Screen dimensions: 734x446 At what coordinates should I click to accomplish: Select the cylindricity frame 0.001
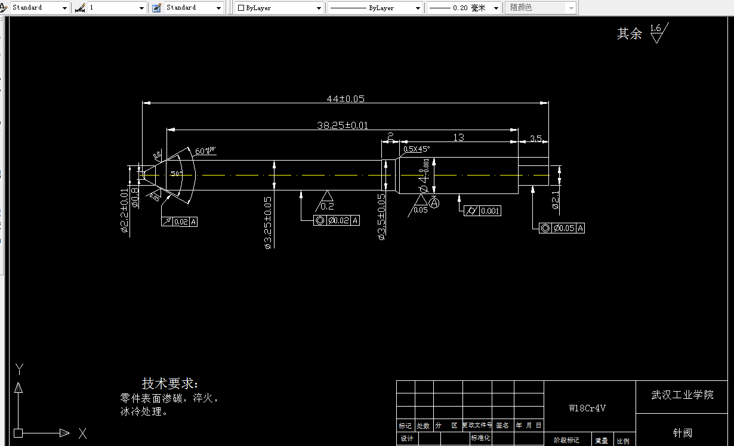(483, 211)
